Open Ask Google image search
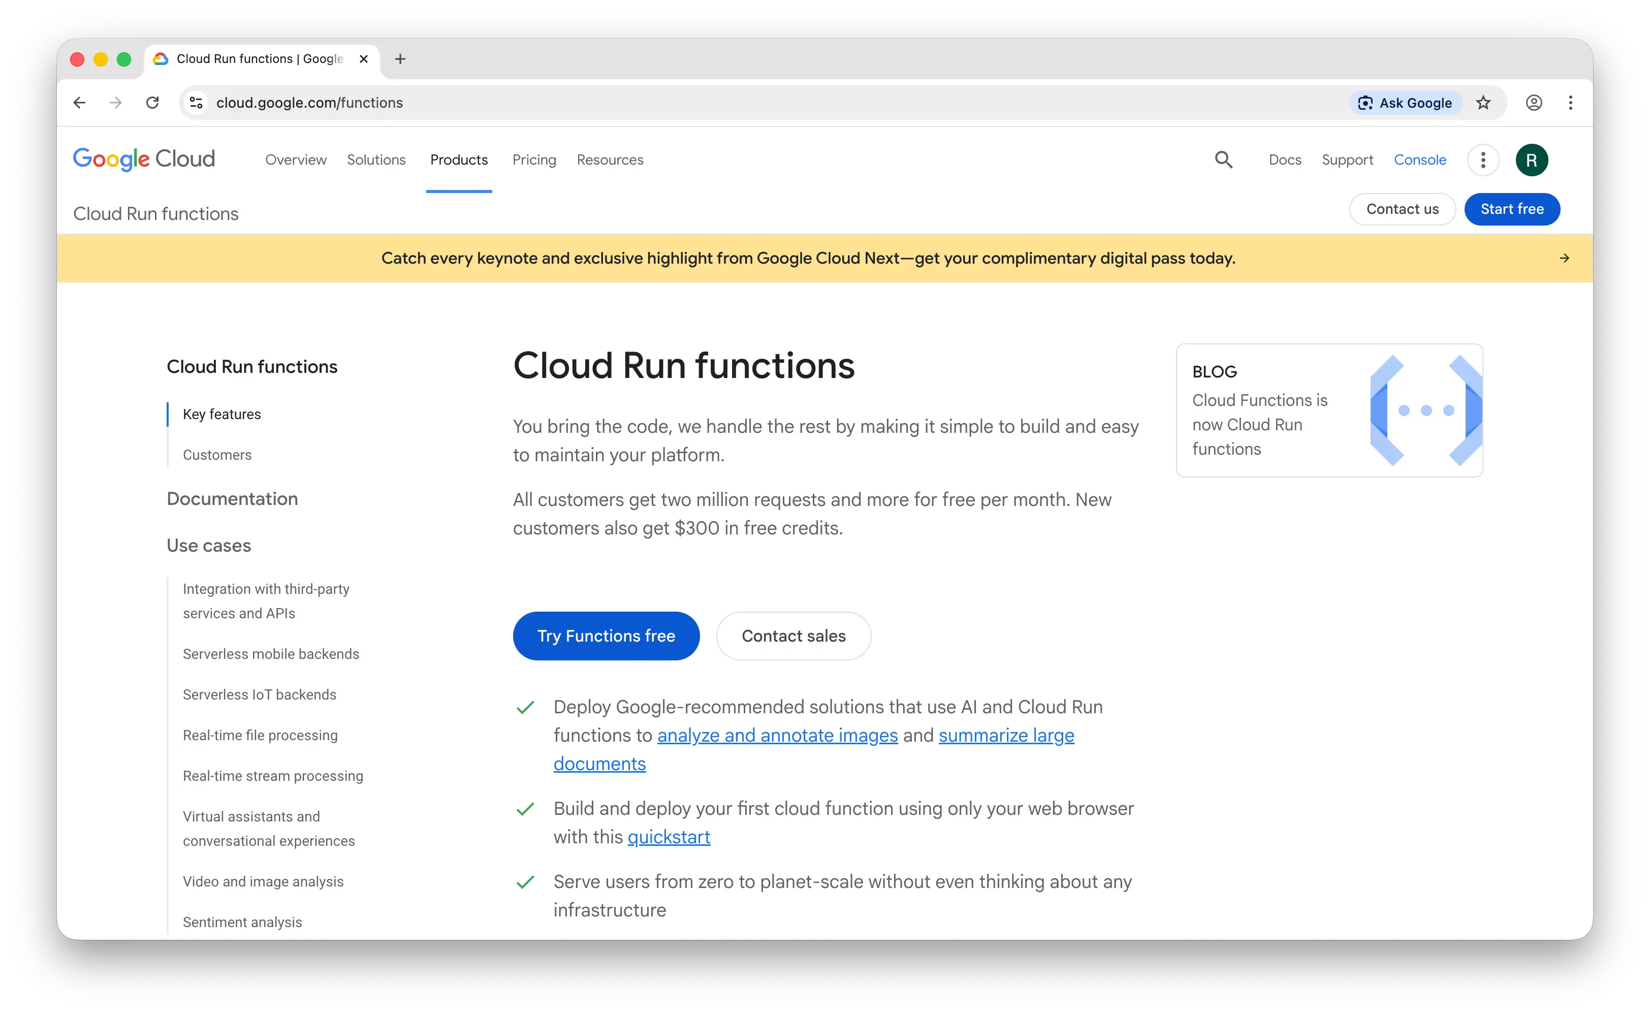The height and width of the screenshot is (1015, 1650). click(1406, 103)
